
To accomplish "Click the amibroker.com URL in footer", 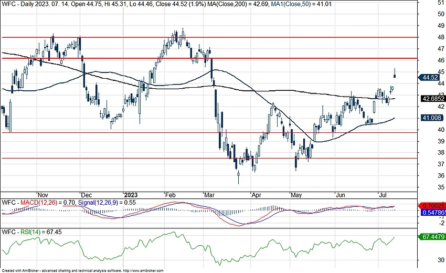I will click(143, 271).
